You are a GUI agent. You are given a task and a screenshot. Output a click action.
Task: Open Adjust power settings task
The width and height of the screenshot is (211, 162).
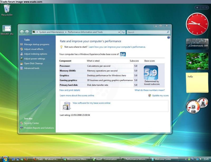tap(35, 59)
